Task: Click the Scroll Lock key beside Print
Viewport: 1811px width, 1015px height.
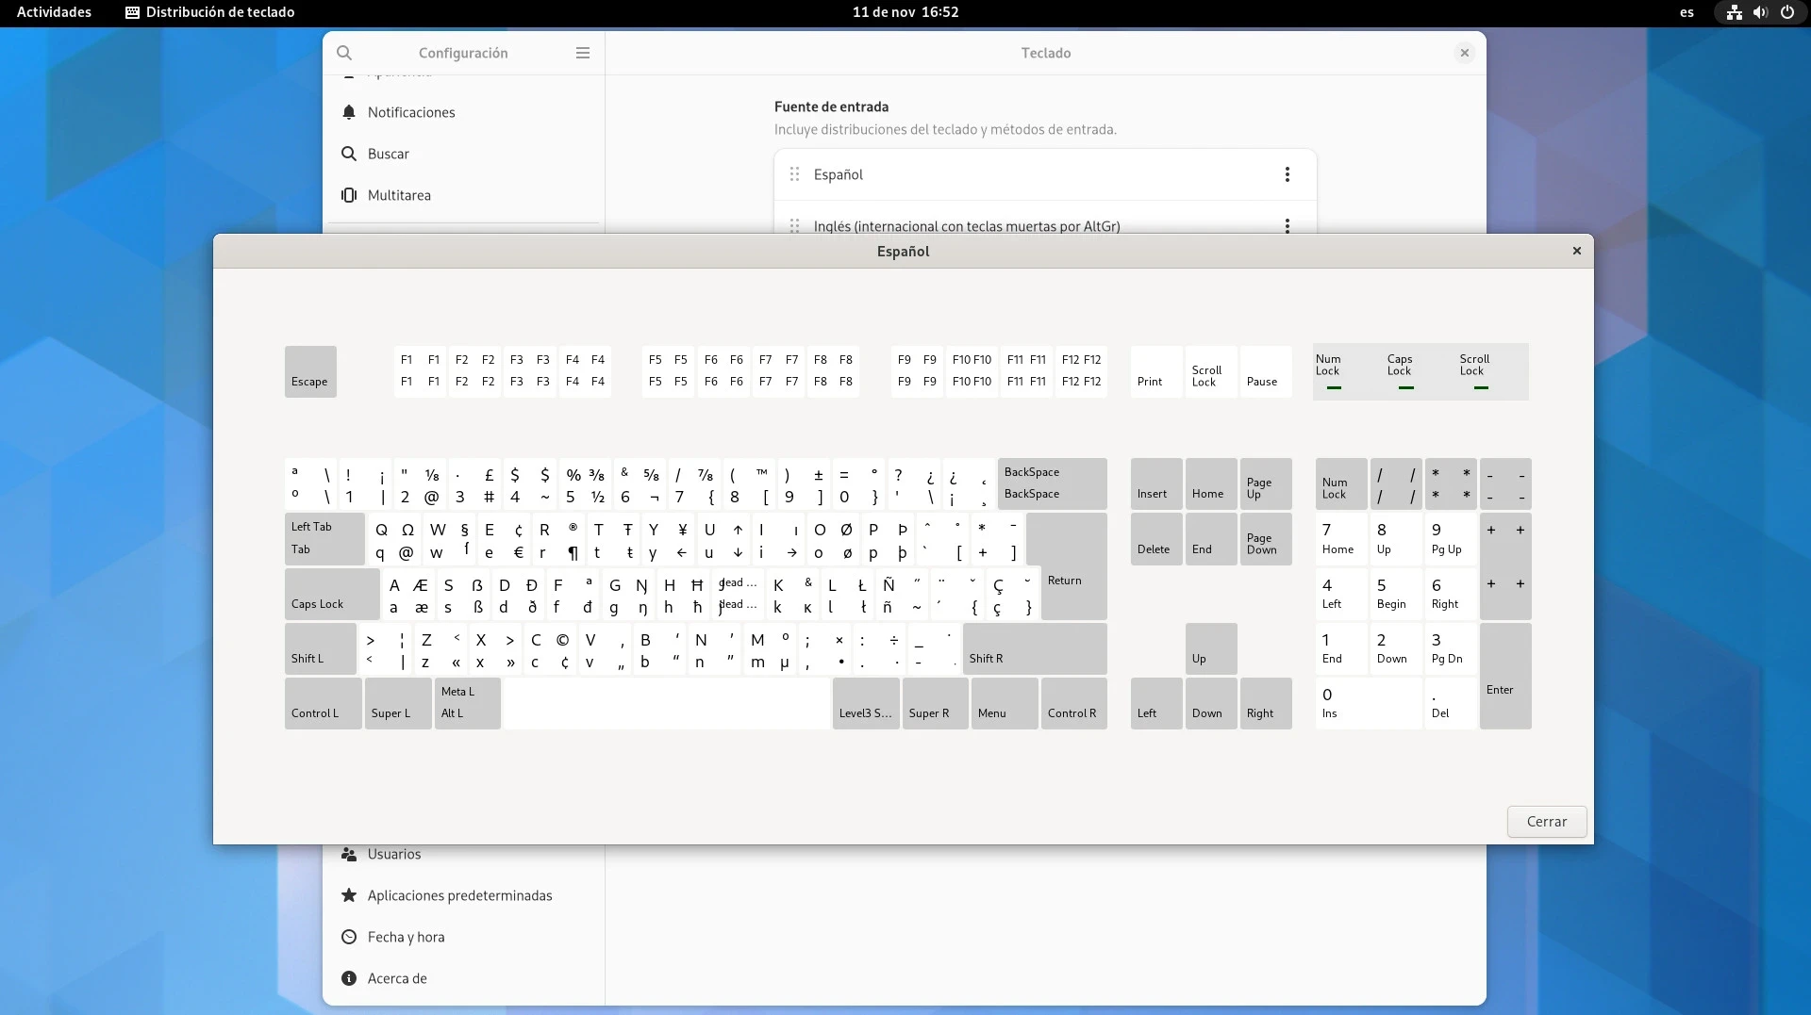Action: tap(1210, 371)
